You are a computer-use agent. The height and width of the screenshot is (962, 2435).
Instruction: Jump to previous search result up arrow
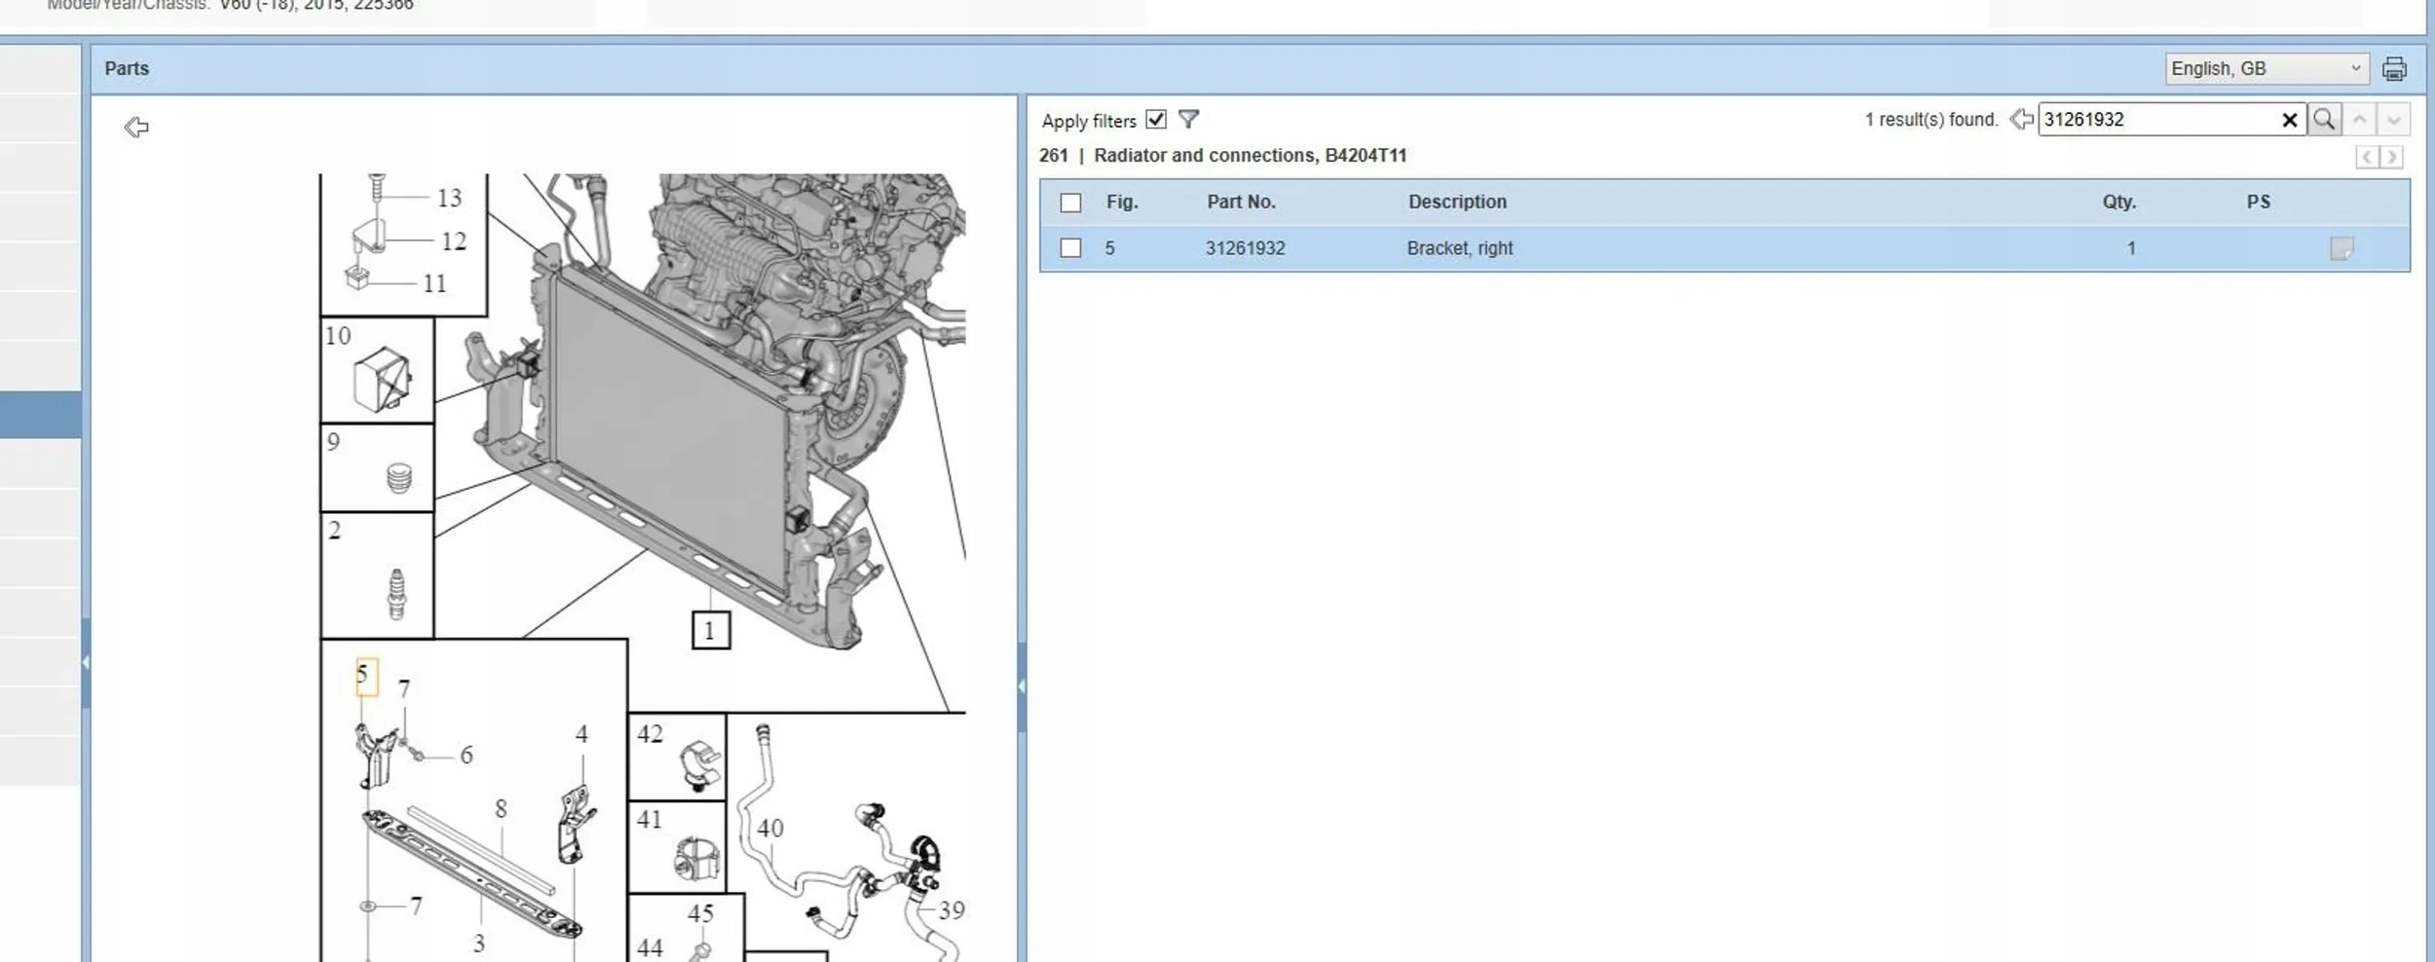coord(2359,120)
